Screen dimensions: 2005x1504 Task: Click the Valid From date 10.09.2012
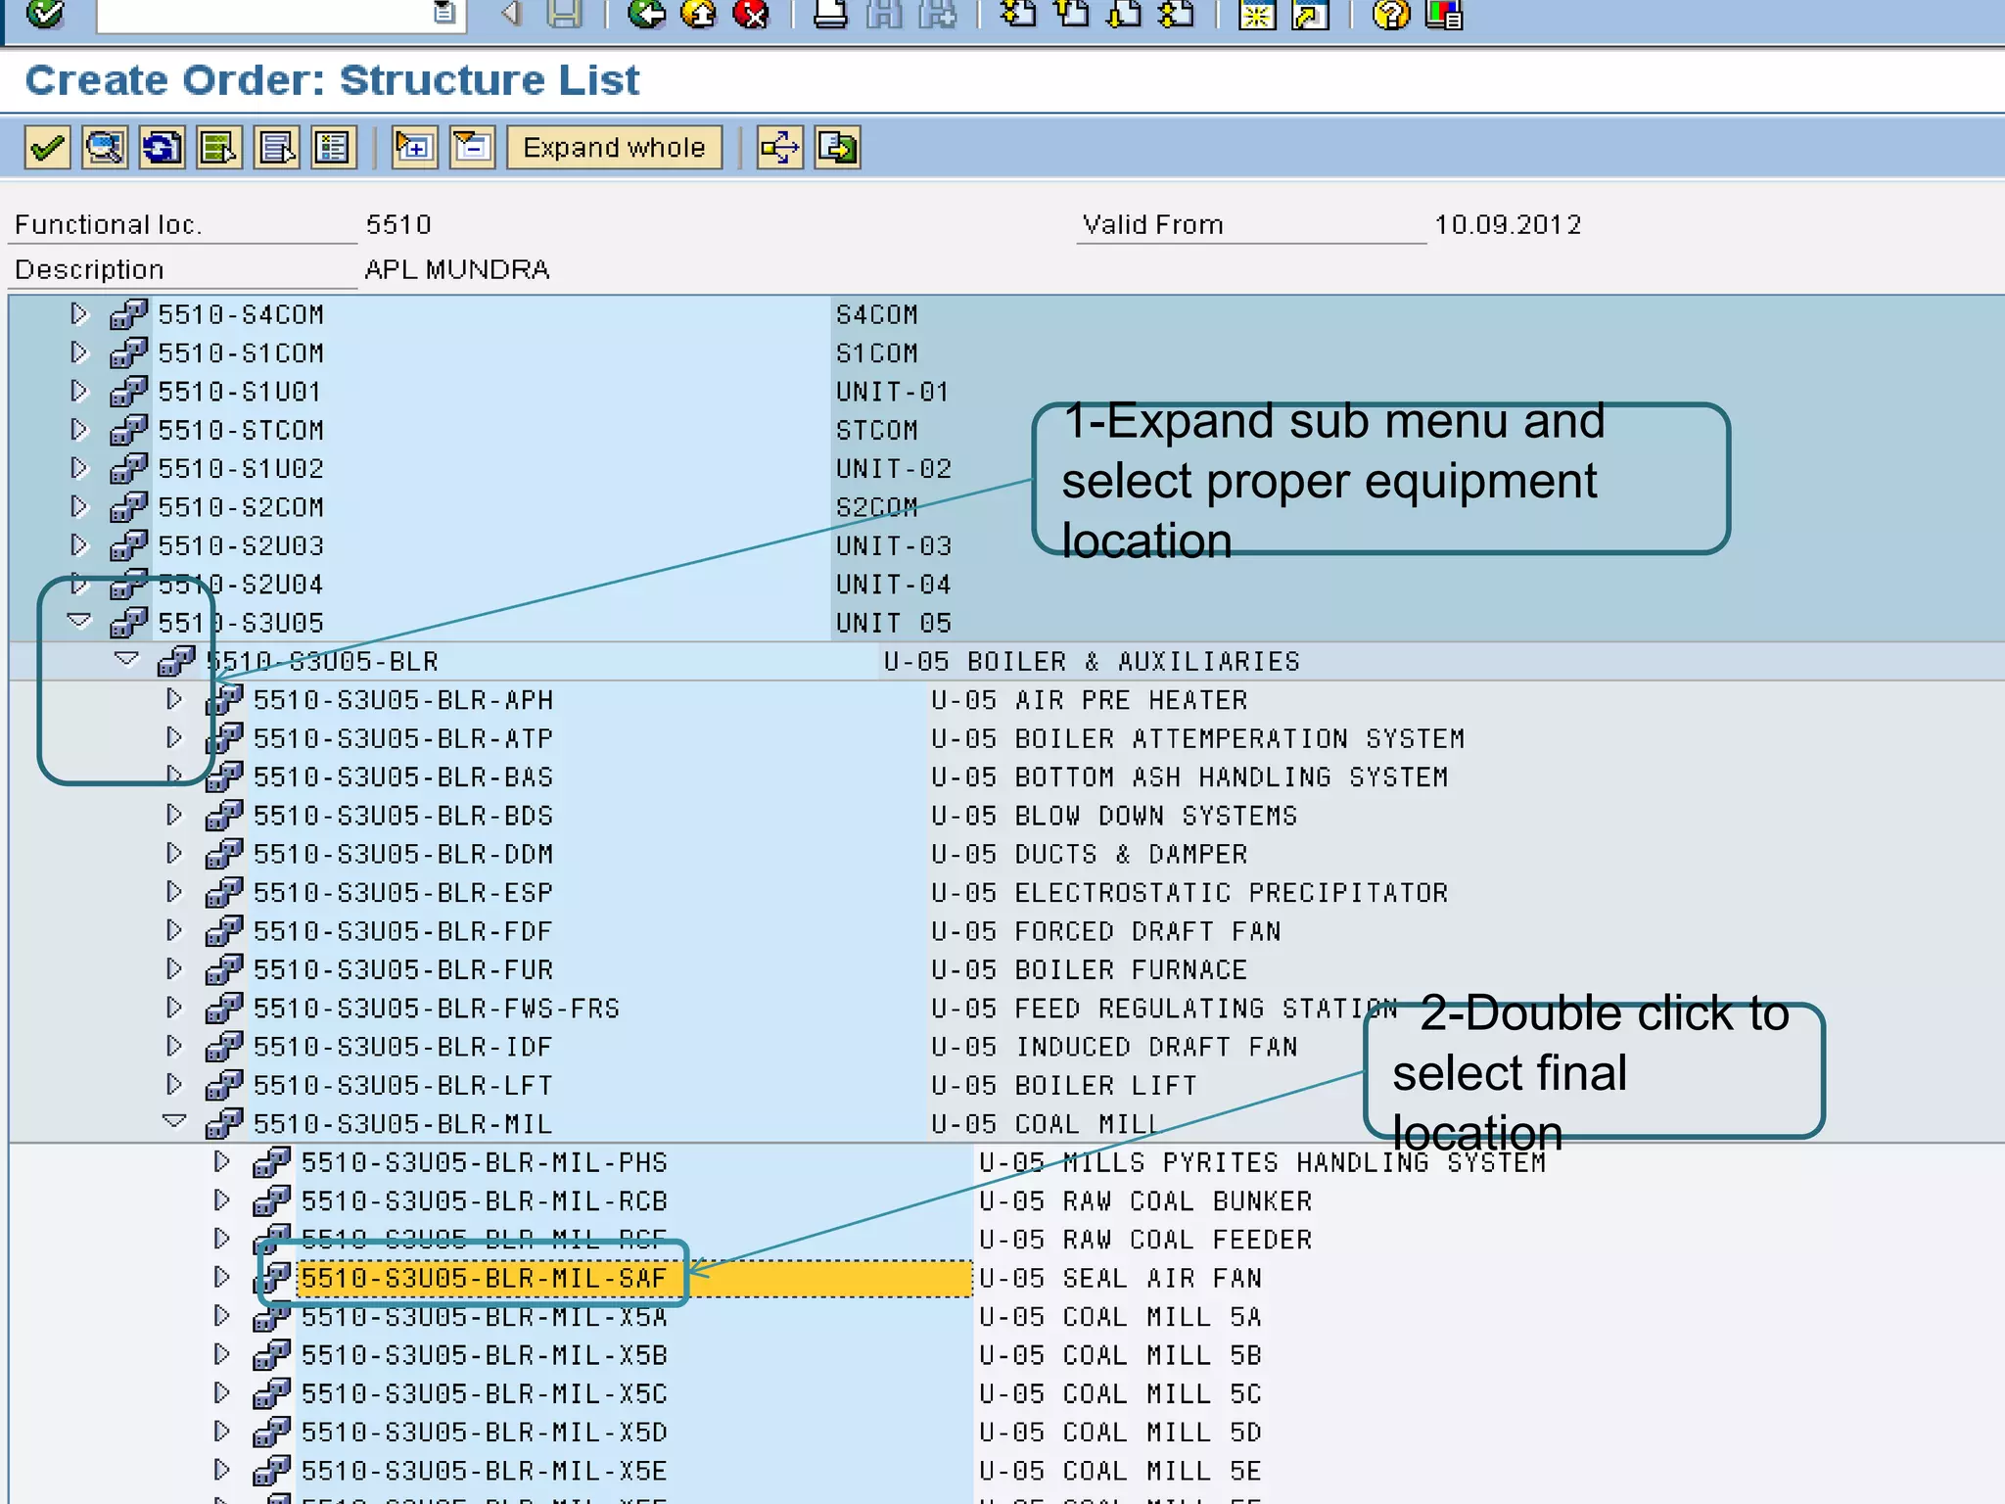tap(1508, 225)
